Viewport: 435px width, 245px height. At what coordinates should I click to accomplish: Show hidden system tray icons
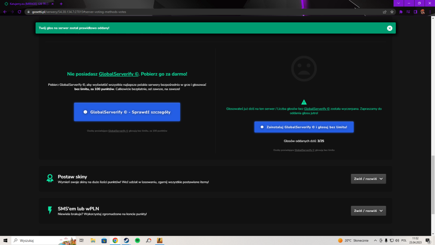click(x=375, y=241)
